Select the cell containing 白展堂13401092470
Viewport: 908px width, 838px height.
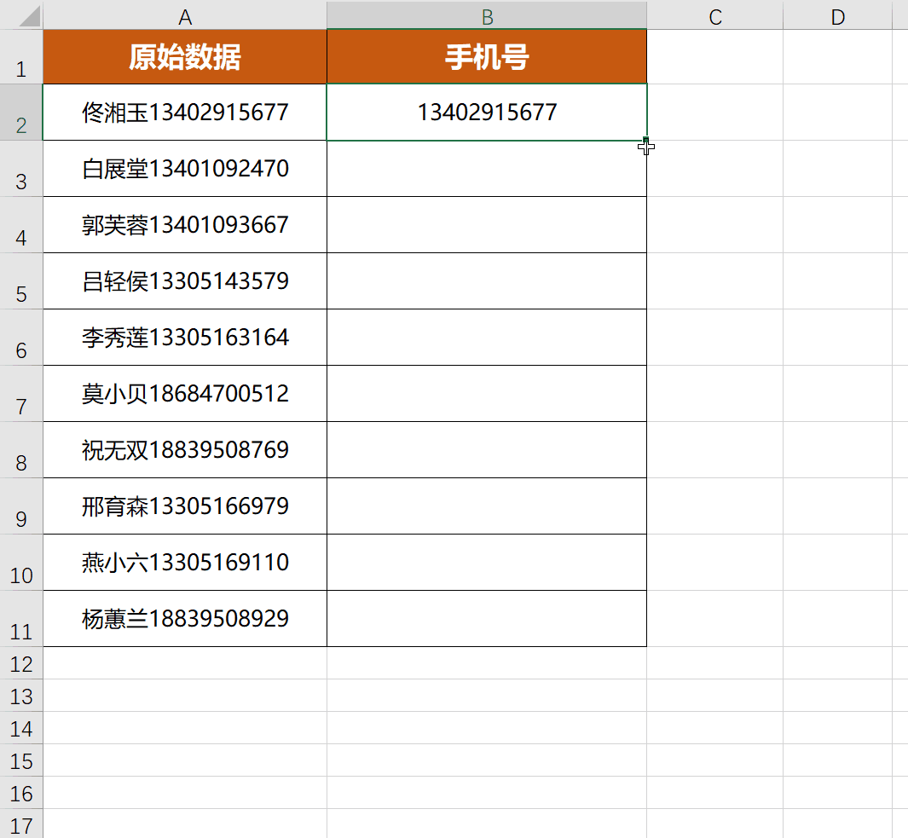point(185,168)
